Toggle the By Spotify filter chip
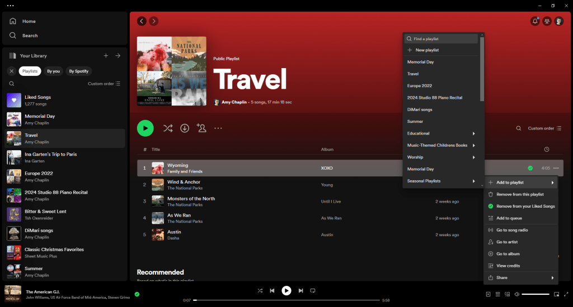Screen dimensions: 573x307 (78, 71)
